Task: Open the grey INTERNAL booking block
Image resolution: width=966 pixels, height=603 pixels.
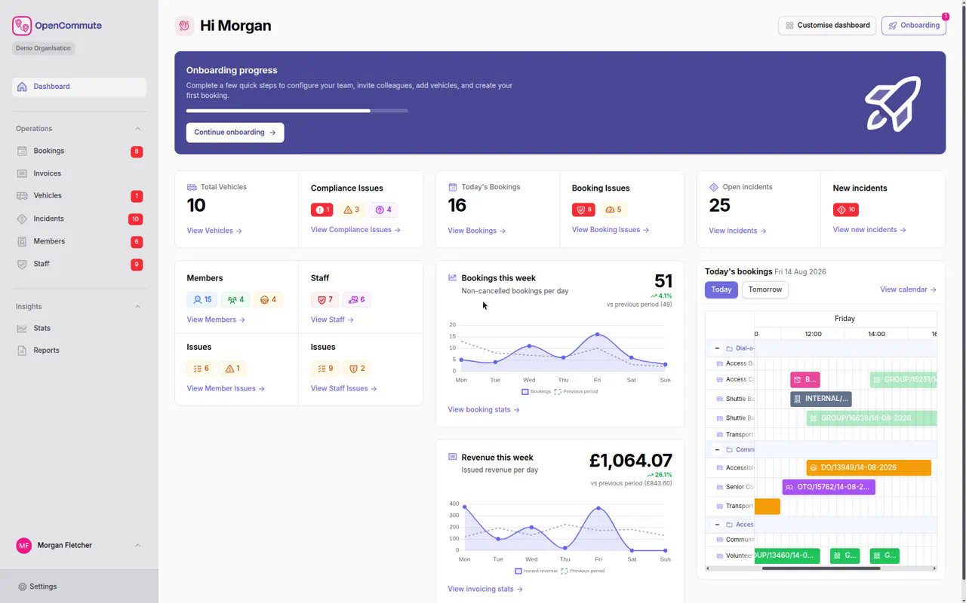Action: coord(821,399)
